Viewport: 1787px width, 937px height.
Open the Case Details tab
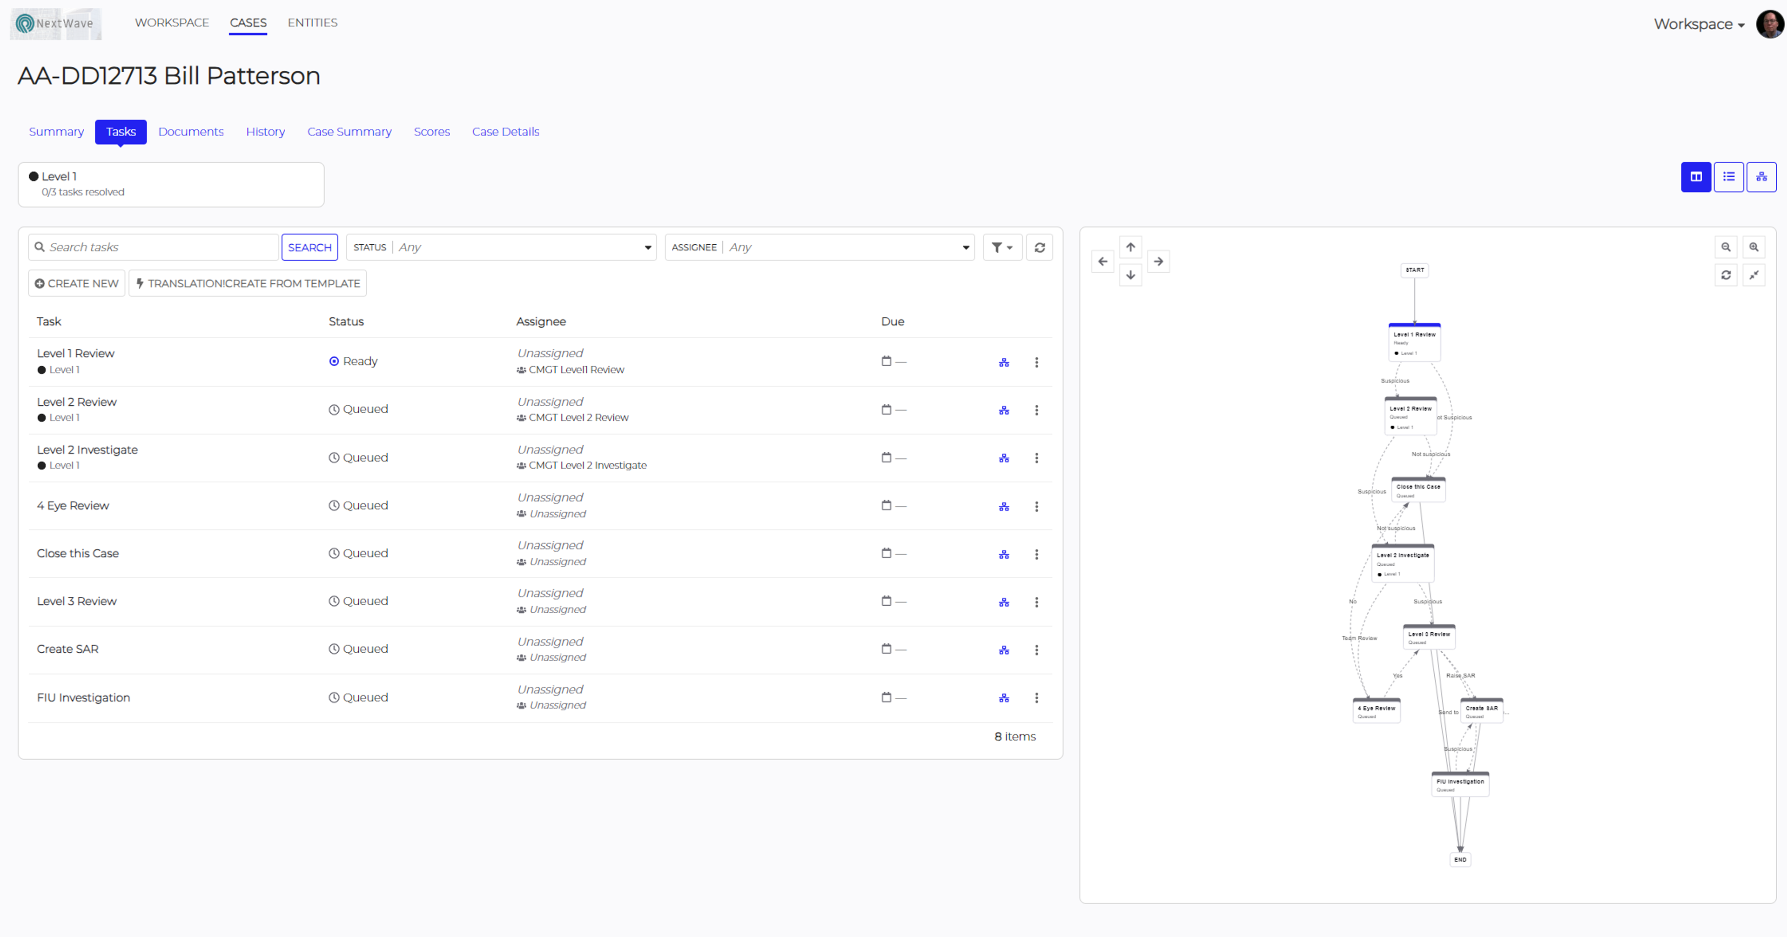point(505,132)
